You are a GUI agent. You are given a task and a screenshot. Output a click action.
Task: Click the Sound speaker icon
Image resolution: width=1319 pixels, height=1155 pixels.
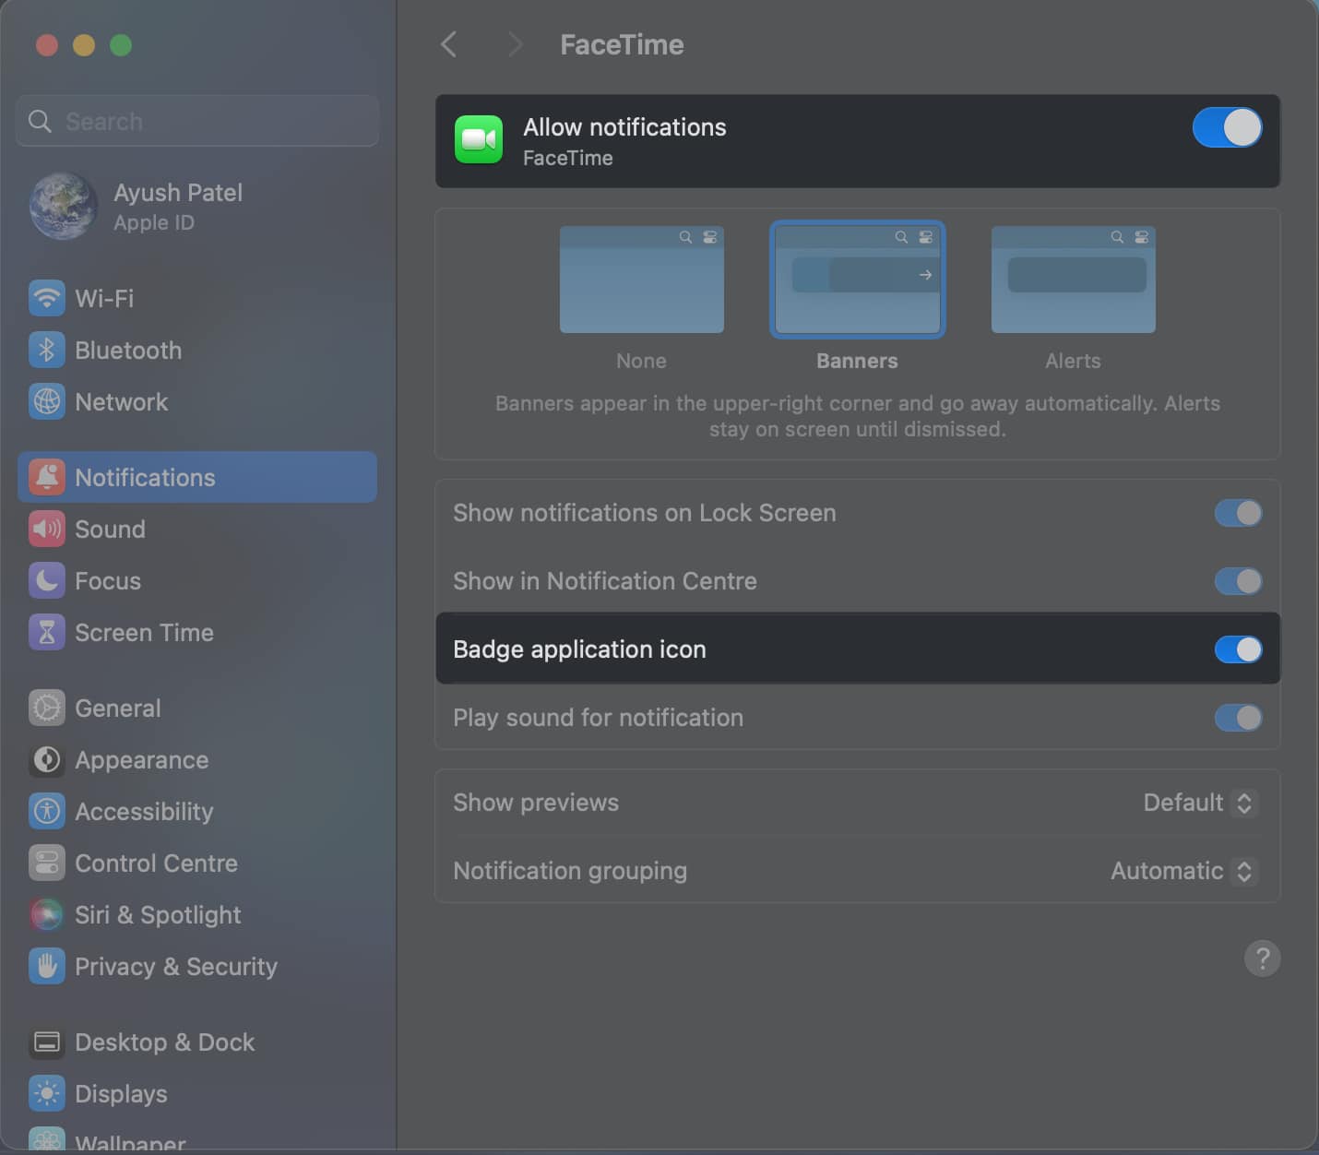point(47,529)
